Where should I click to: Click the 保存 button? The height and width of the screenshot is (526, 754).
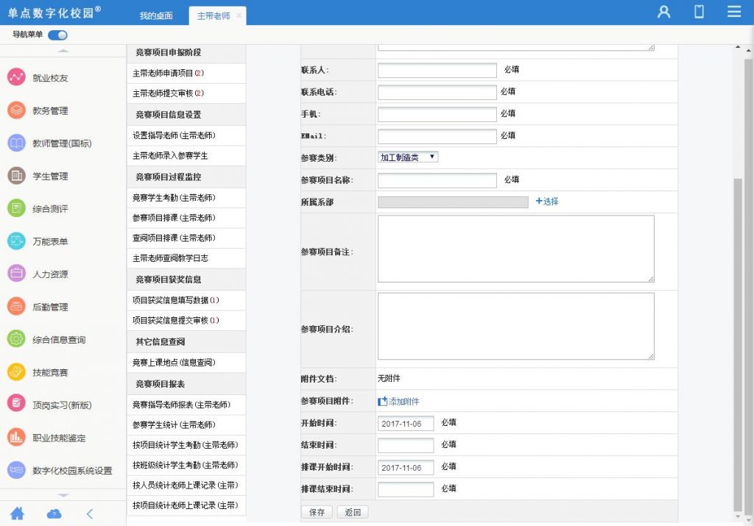point(317,512)
